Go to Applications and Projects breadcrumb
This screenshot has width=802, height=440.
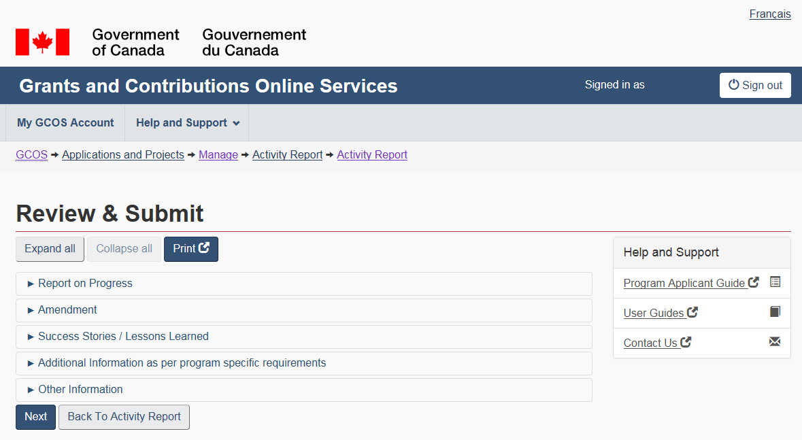[x=123, y=155]
